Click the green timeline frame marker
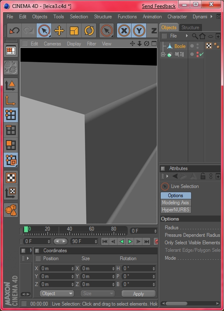Viewport: 224px width, 311px height. click(x=26, y=229)
